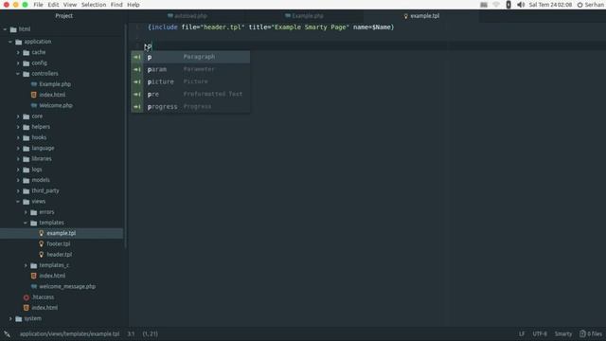
Task: Expand the core folder
Action: (x=18, y=116)
